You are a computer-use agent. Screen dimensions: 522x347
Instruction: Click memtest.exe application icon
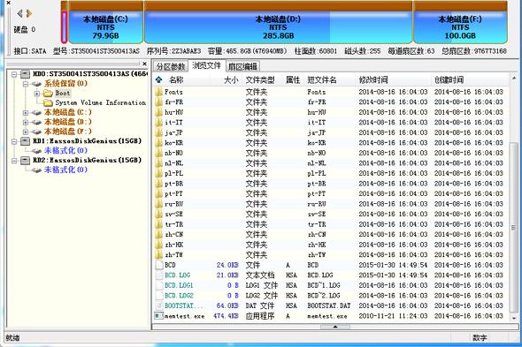[159, 316]
